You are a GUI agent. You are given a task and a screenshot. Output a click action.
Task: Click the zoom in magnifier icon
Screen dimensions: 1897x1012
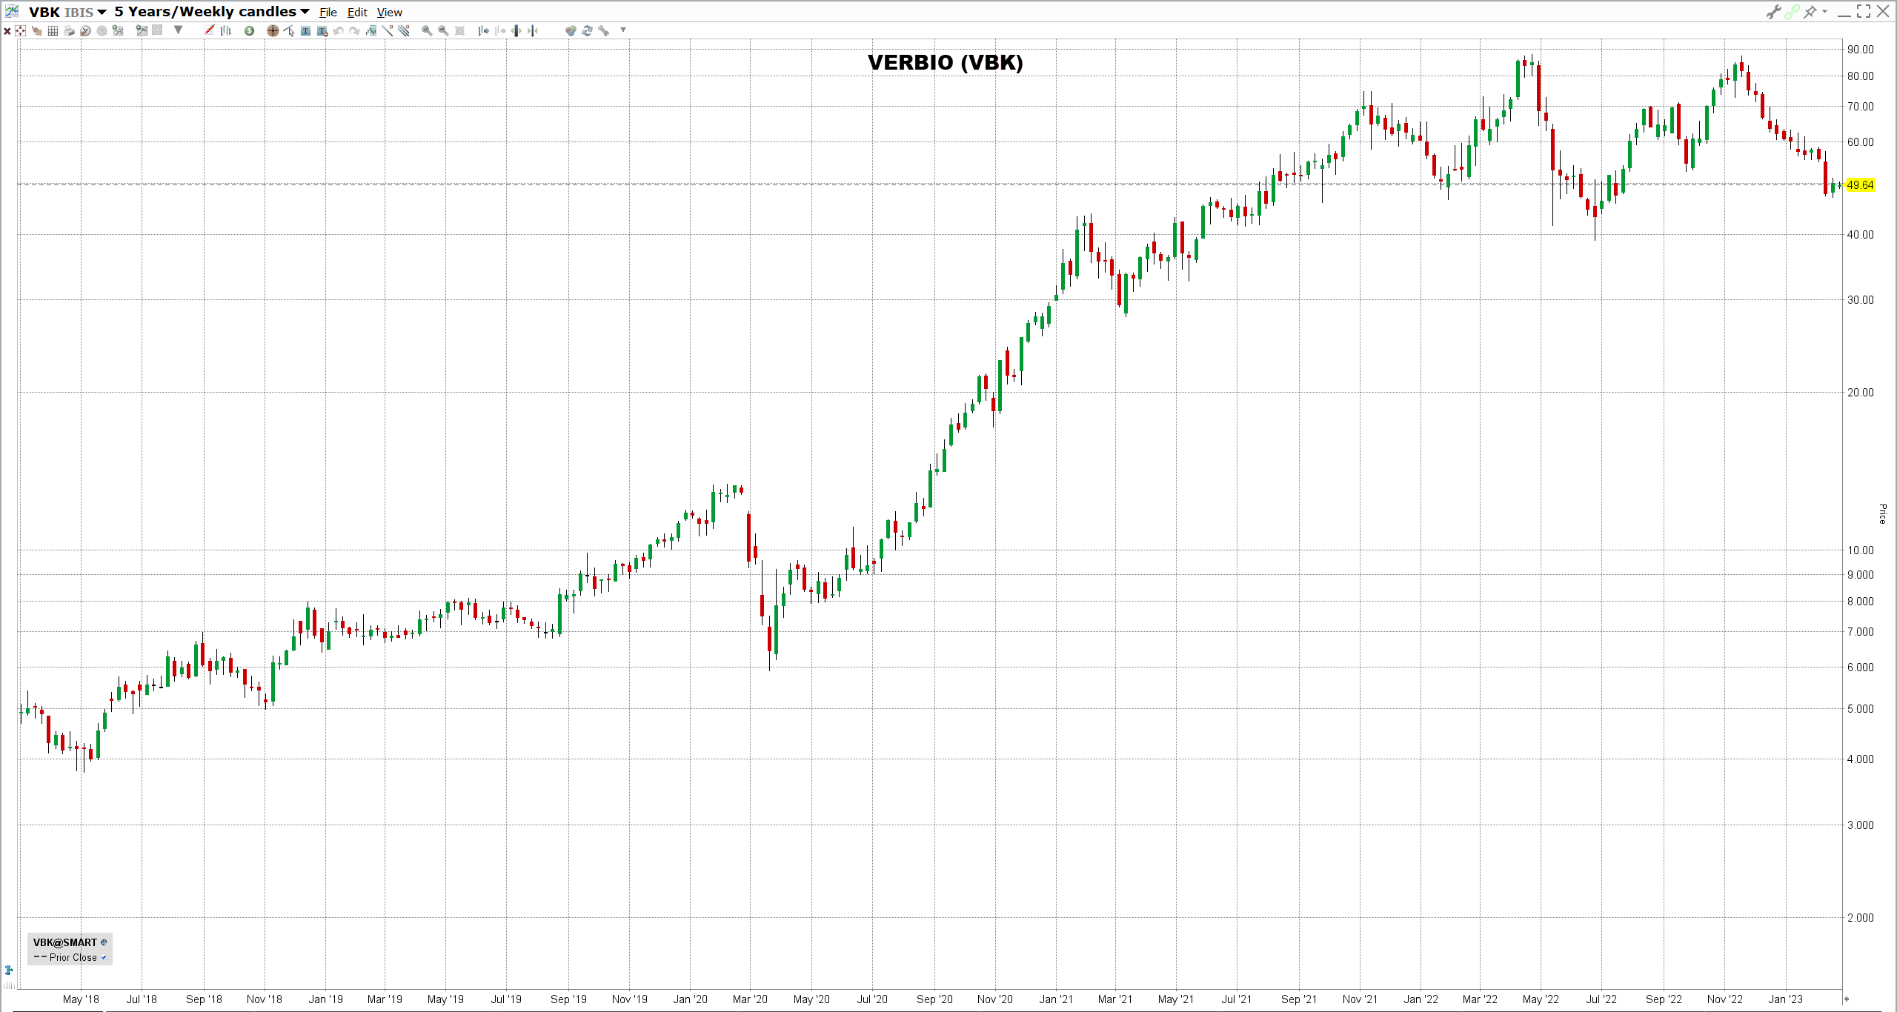(x=427, y=31)
